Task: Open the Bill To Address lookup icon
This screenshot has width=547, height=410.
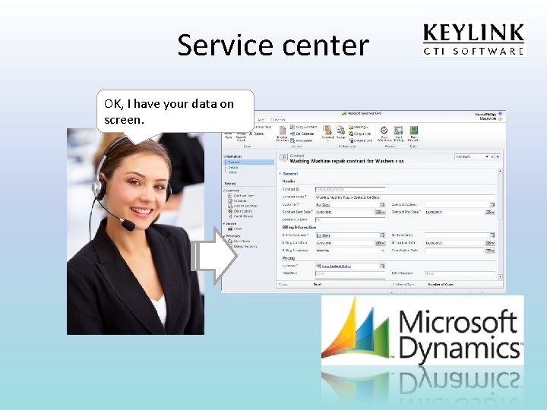Action: (492, 235)
